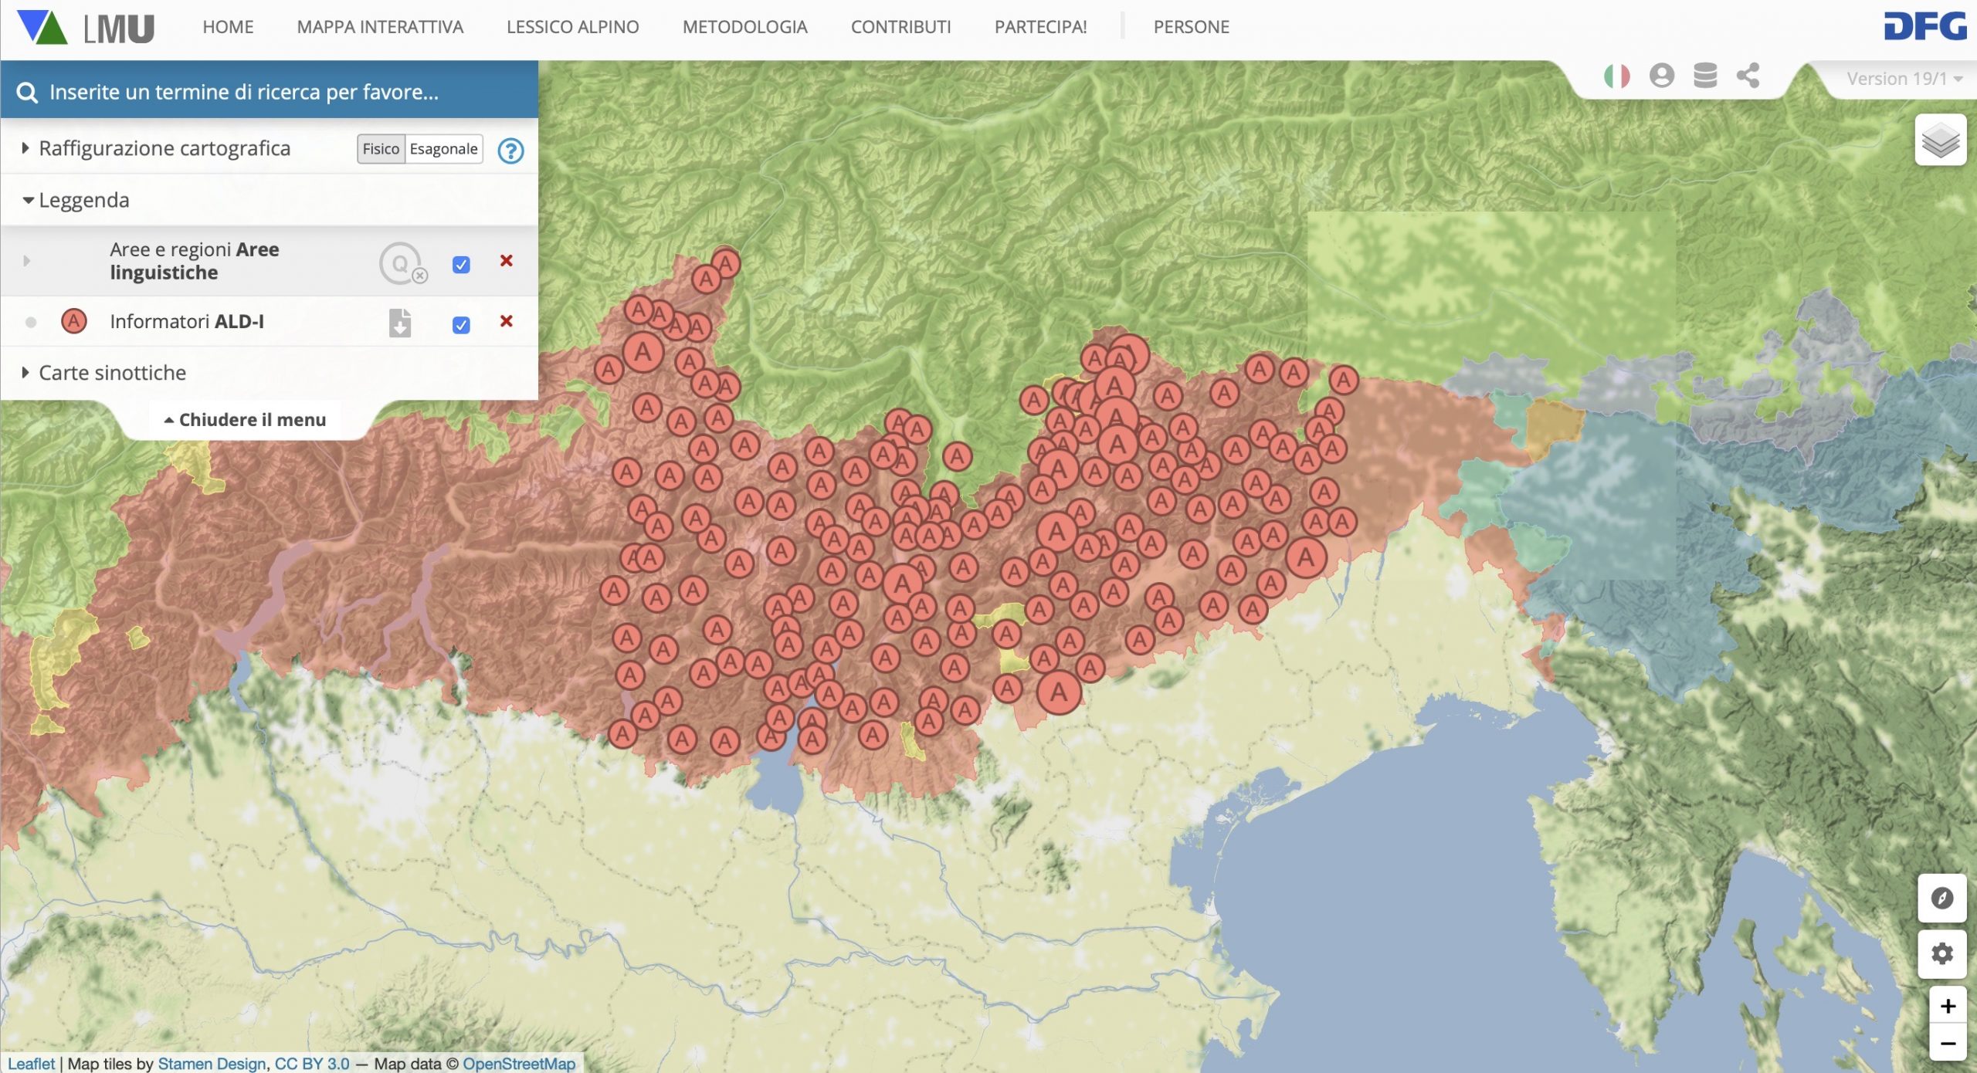Click the Italian flag language icon
The image size is (1977, 1073).
(x=1616, y=76)
